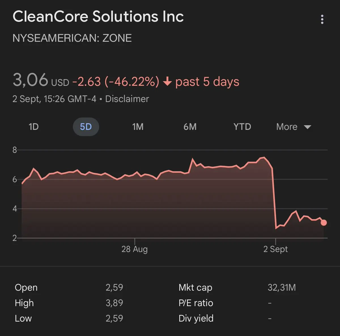Viewport: 340px width, 336px height.
Task: Click the red down arrow icon
Action: click(167, 82)
